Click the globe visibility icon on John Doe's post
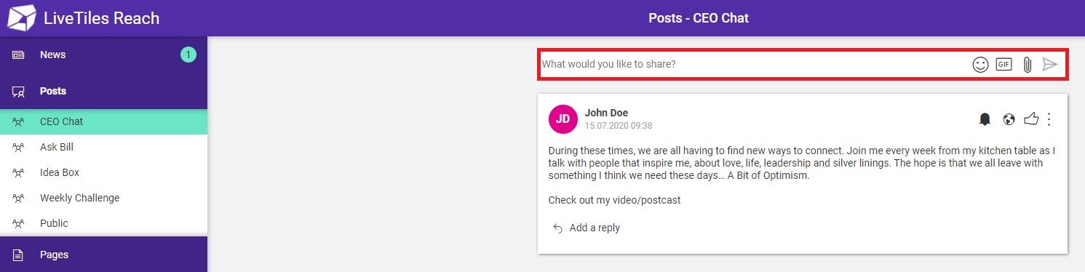 (x=1008, y=119)
